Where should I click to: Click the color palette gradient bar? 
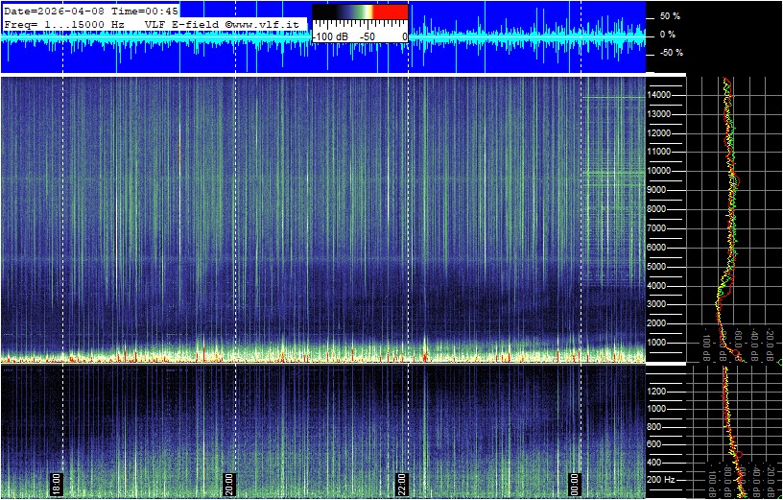click(x=360, y=12)
